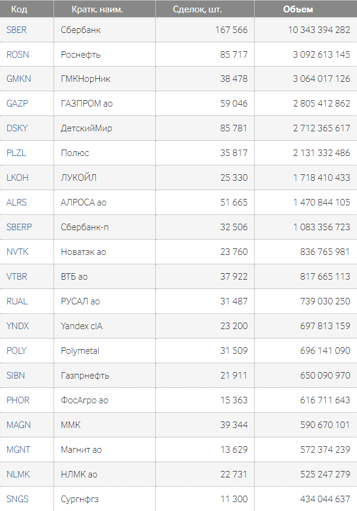Viewport: 357px width, 511px height.
Task: Click the MGNT ticker code
Action: (18, 450)
